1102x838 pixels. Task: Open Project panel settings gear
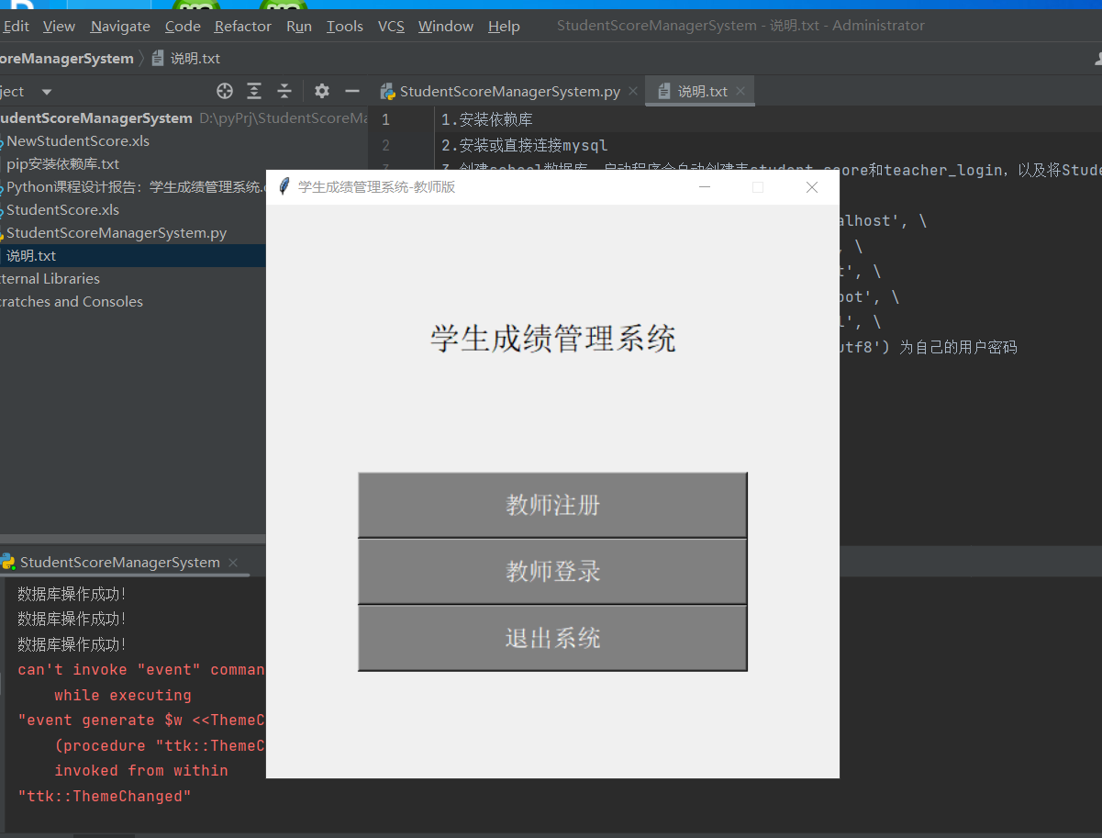[321, 91]
